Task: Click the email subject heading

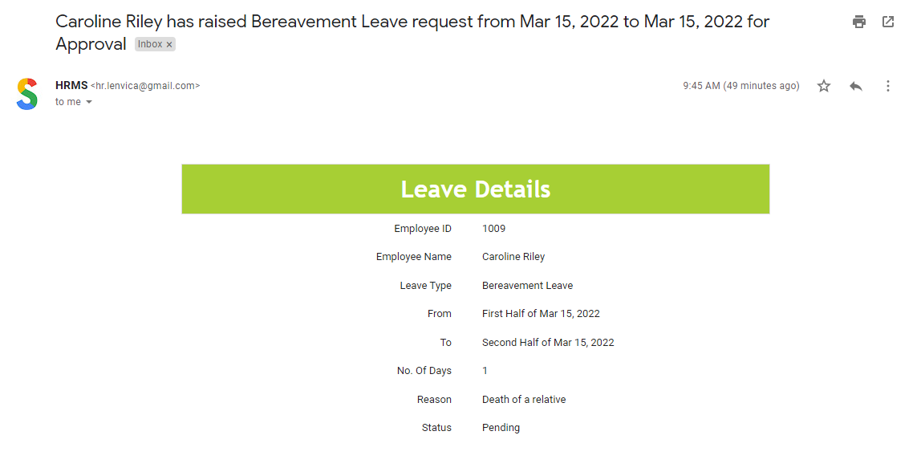Action: click(x=412, y=33)
